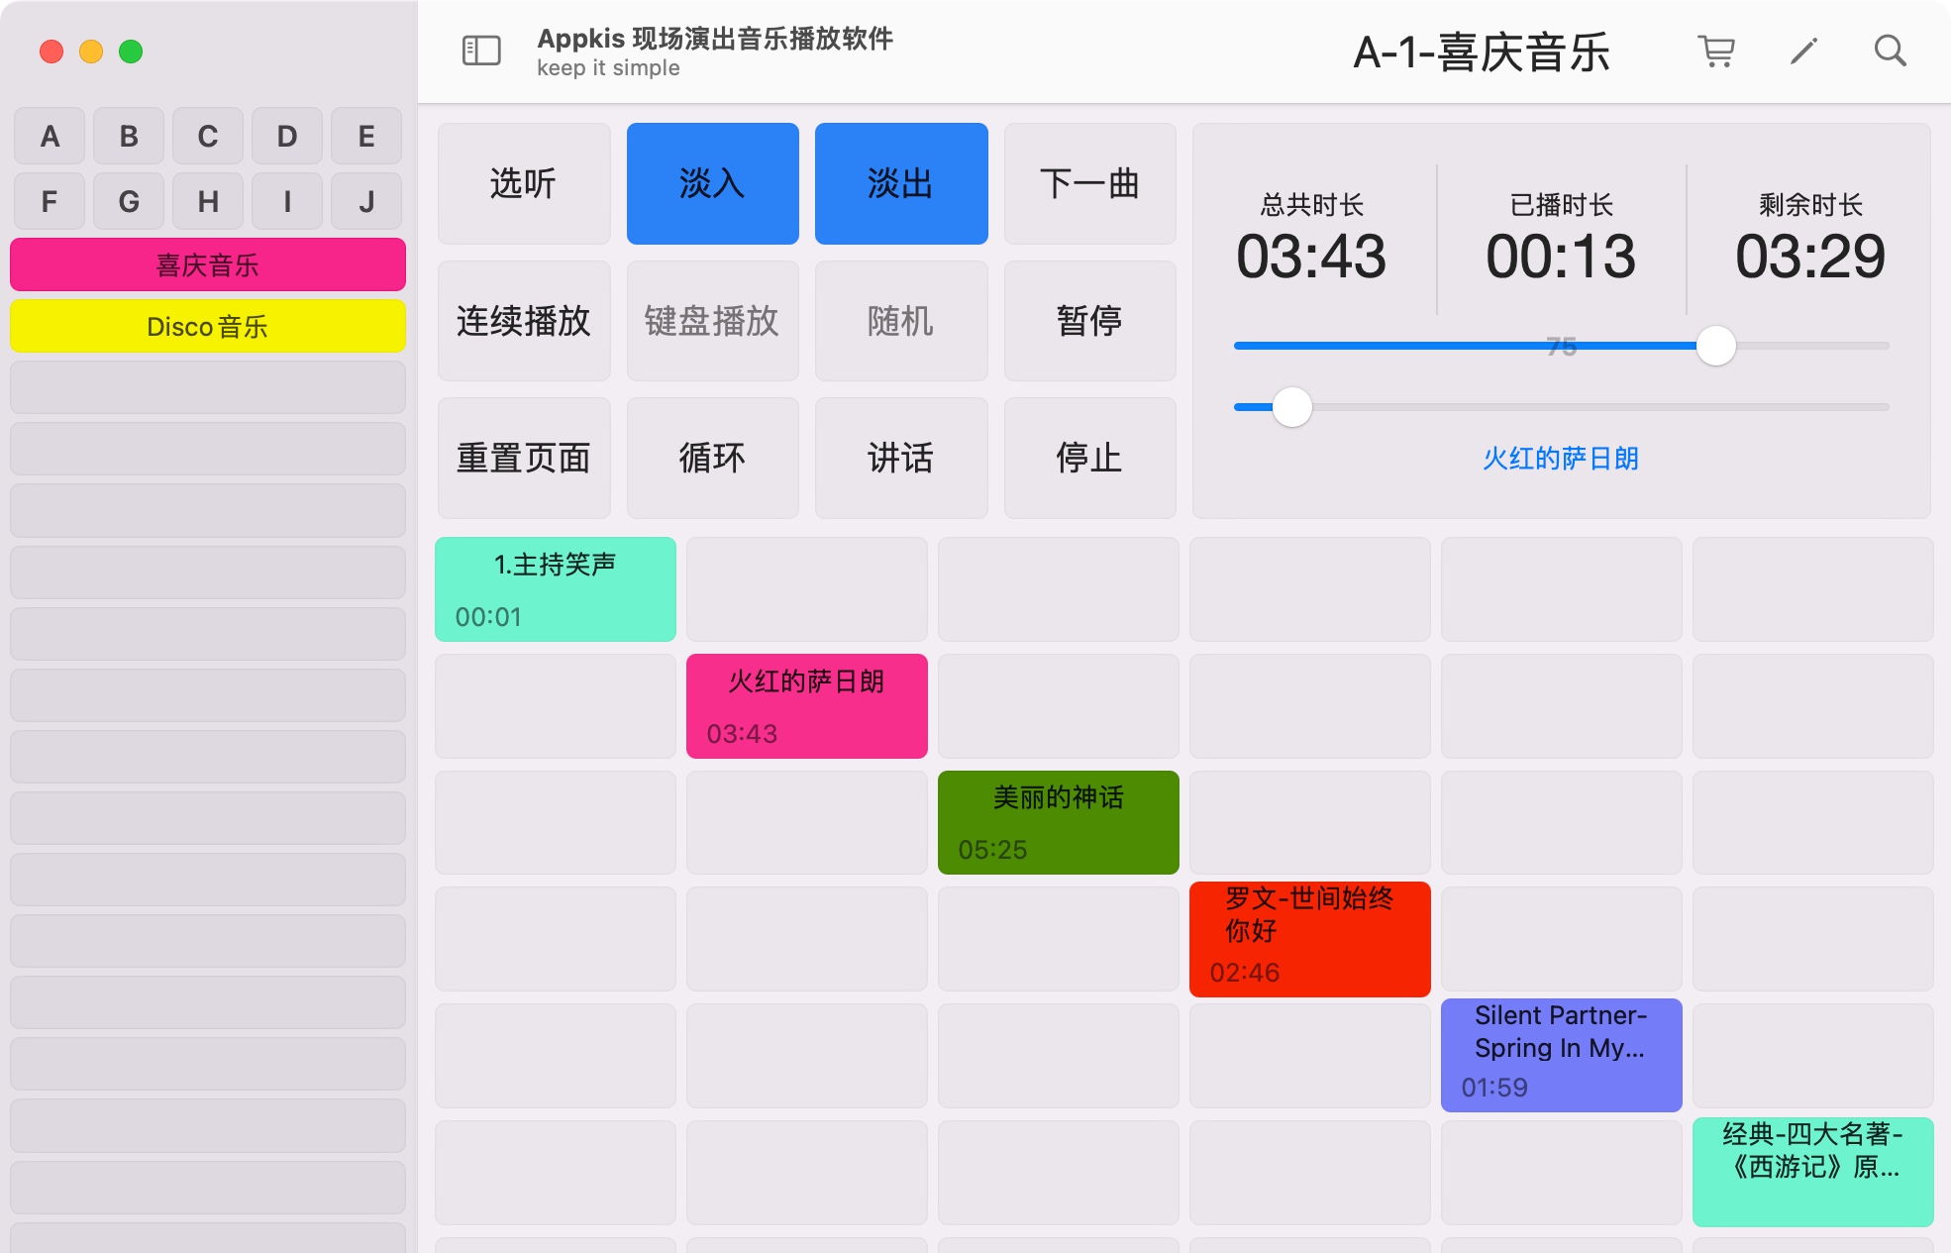Turn on 随机 shuffle playback

click(901, 321)
